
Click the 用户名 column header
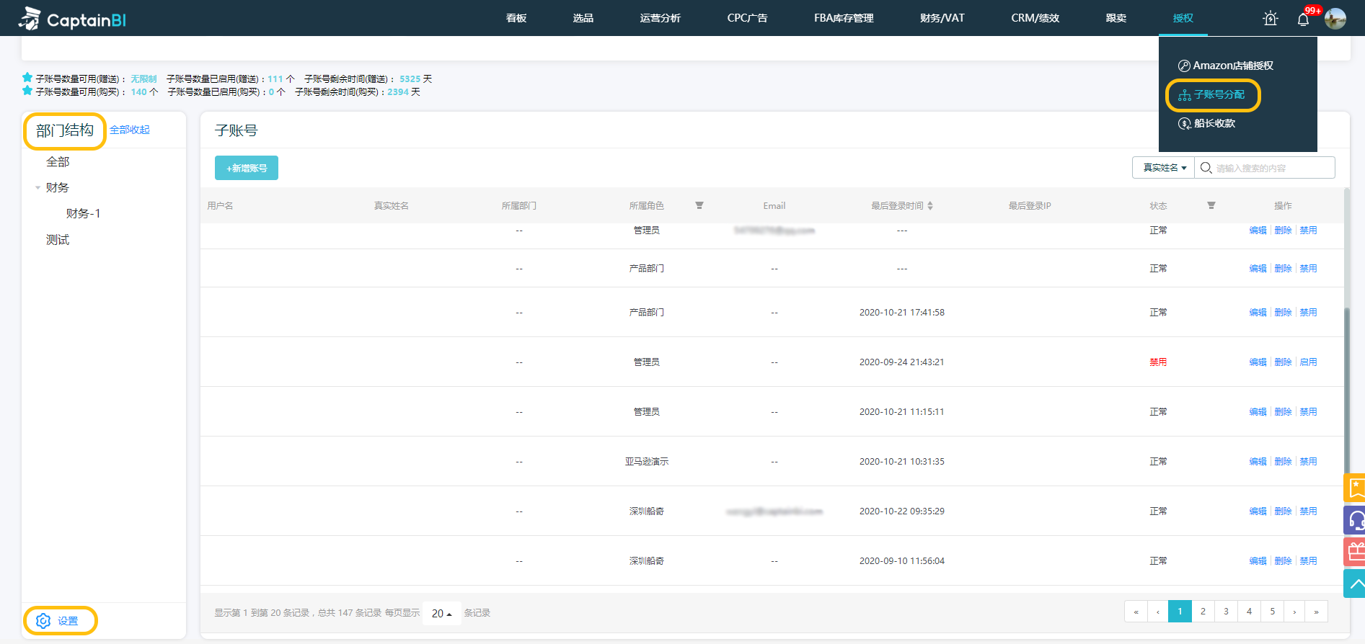[x=220, y=205]
